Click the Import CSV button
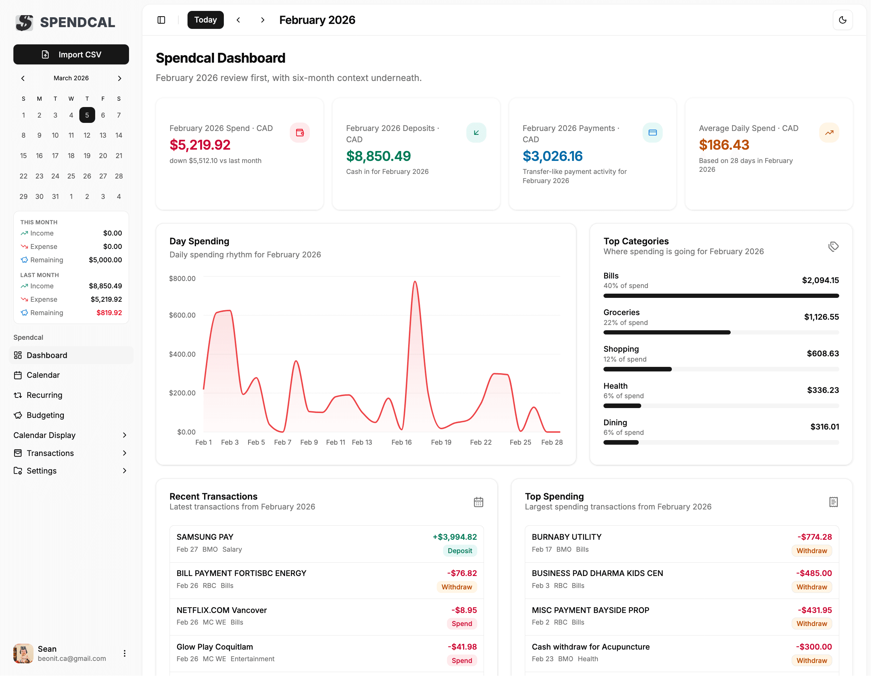Image resolution: width=871 pixels, height=676 pixels. (71, 55)
